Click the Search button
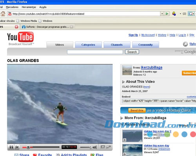This screenshot has height=156, width=196. coord(132,52)
